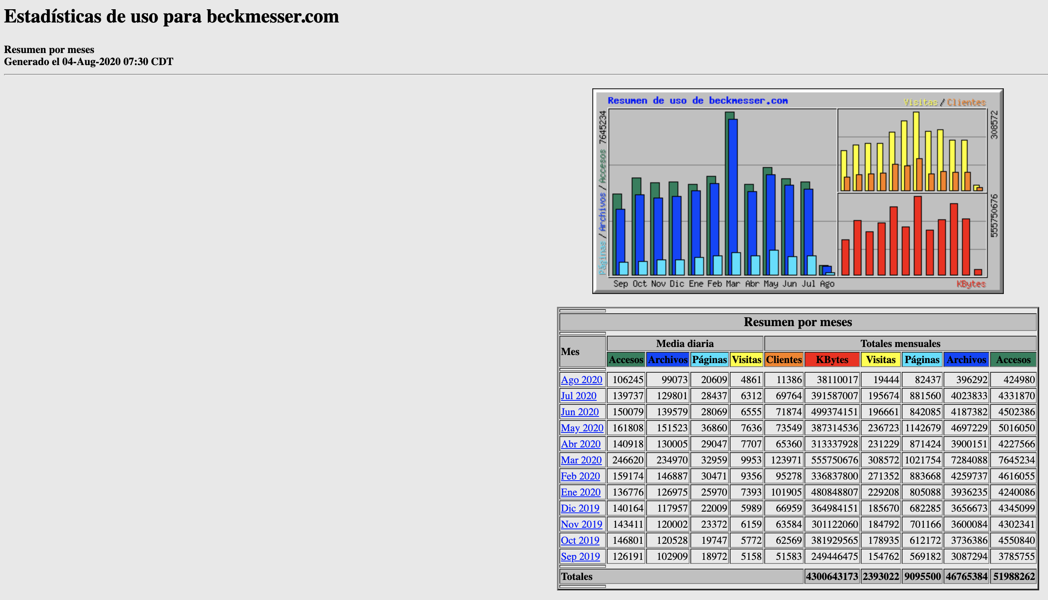Click the Jun 2020 month link
1048x600 pixels.
pyautogui.click(x=579, y=412)
